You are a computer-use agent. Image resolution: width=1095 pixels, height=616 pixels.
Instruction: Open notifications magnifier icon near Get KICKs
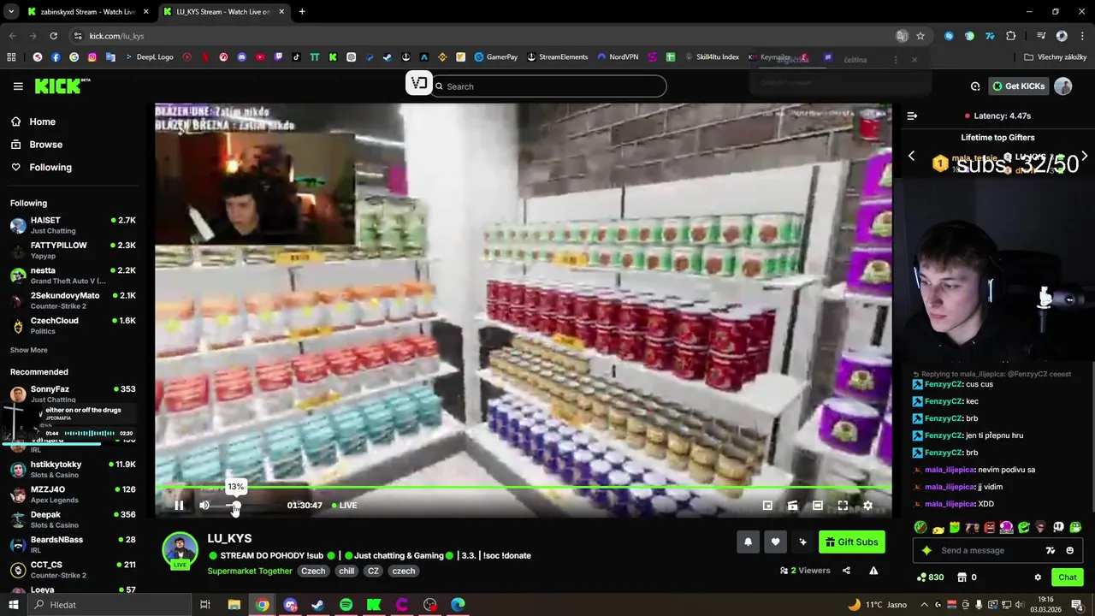[x=975, y=86]
